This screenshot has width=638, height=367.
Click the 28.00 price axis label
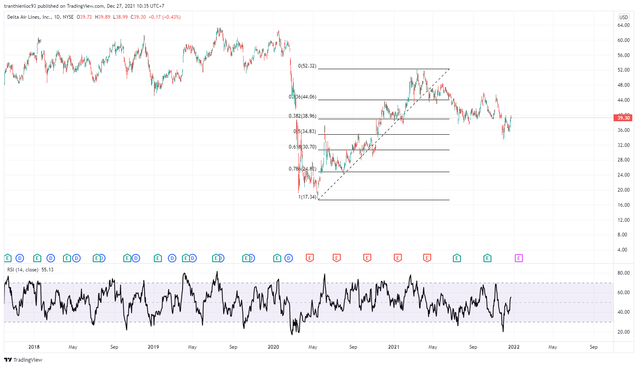pyautogui.click(x=623, y=160)
